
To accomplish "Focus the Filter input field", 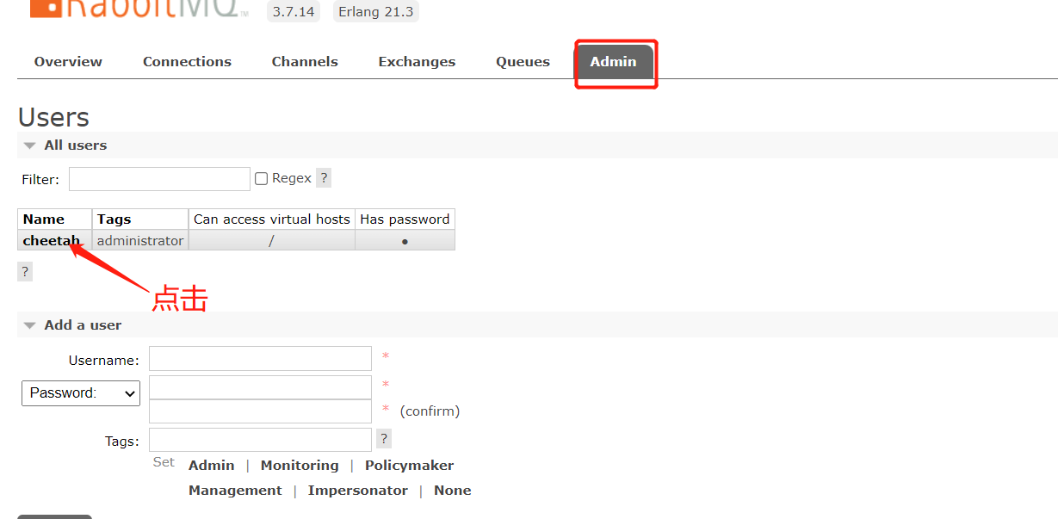I will pyautogui.click(x=159, y=179).
